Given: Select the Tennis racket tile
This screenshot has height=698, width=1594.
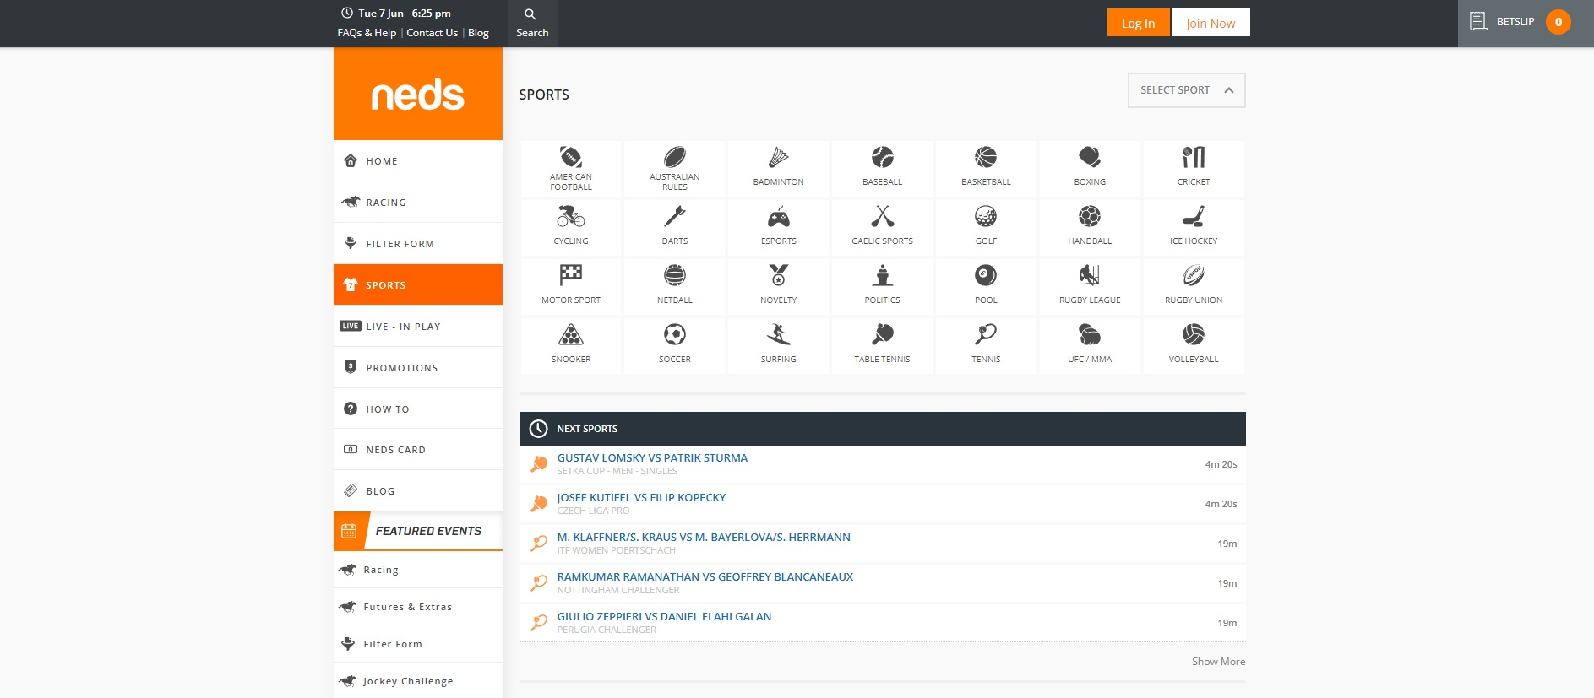Looking at the screenshot, I should tap(986, 346).
